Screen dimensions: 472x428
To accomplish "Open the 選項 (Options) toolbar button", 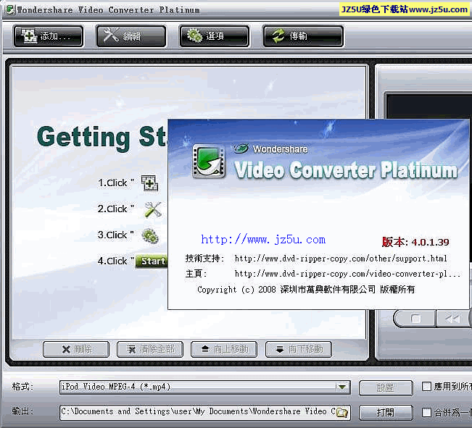I will [215, 36].
